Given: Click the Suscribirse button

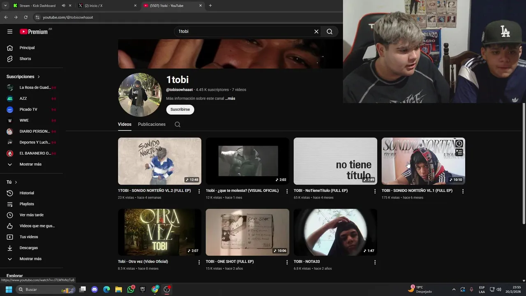Looking at the screenshot, I should tap(180, 110).
